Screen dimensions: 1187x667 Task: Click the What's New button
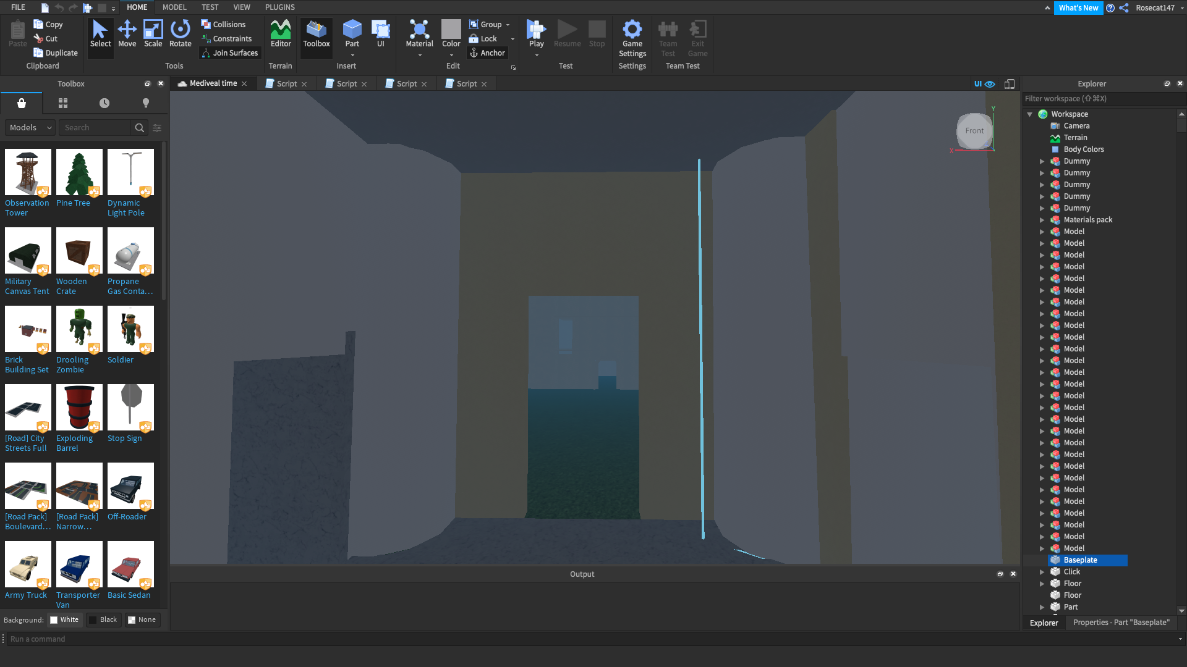click(1078, 8)
